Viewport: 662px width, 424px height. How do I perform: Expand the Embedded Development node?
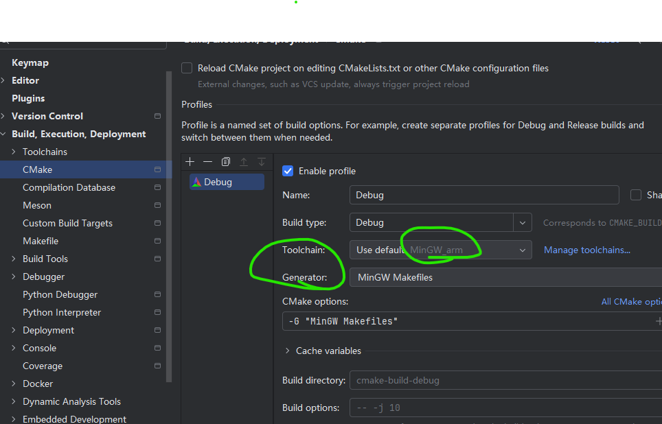point(14,419)
